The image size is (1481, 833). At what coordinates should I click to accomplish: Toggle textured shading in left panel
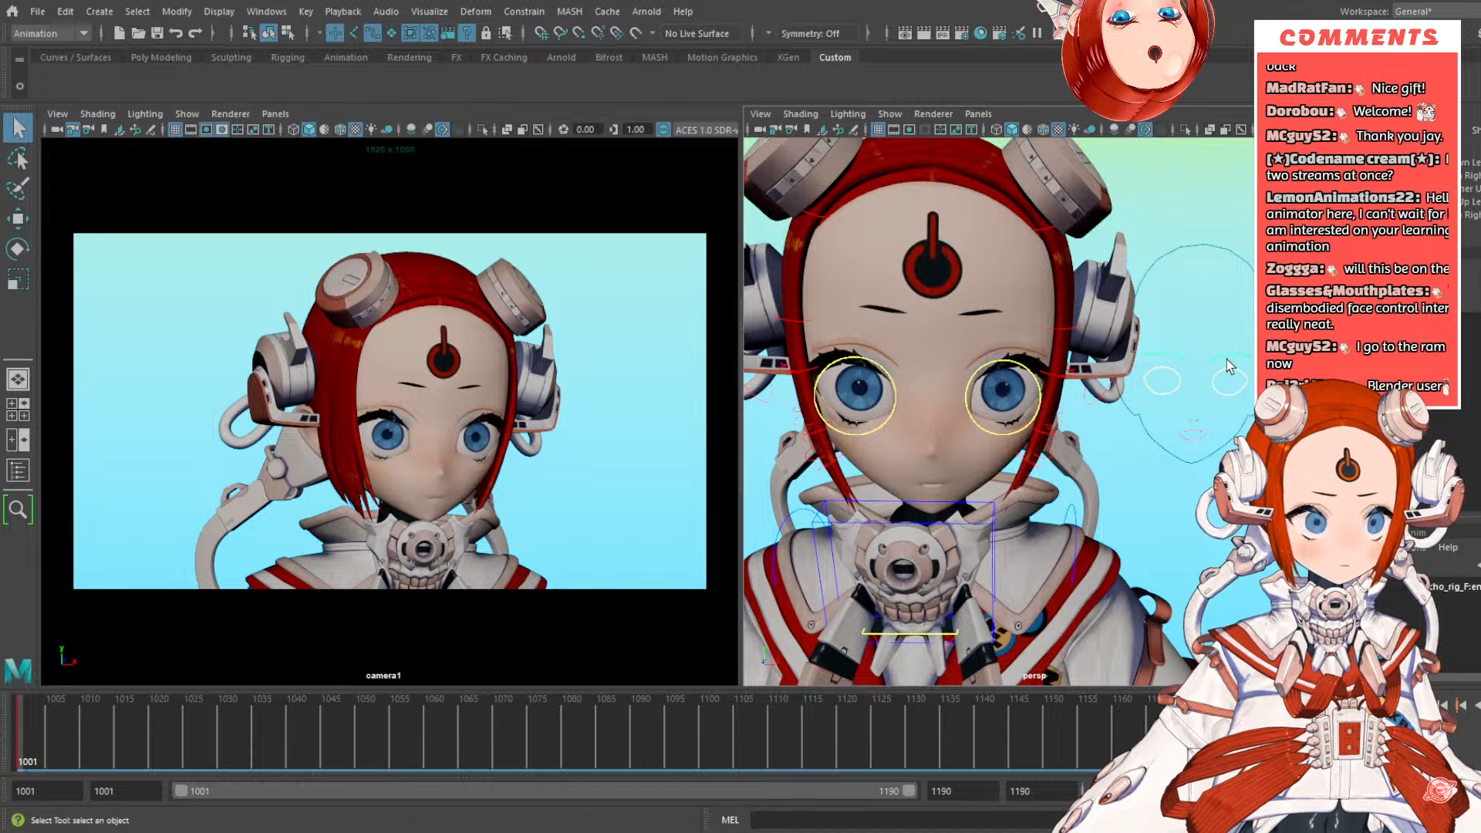click(356, 130)
